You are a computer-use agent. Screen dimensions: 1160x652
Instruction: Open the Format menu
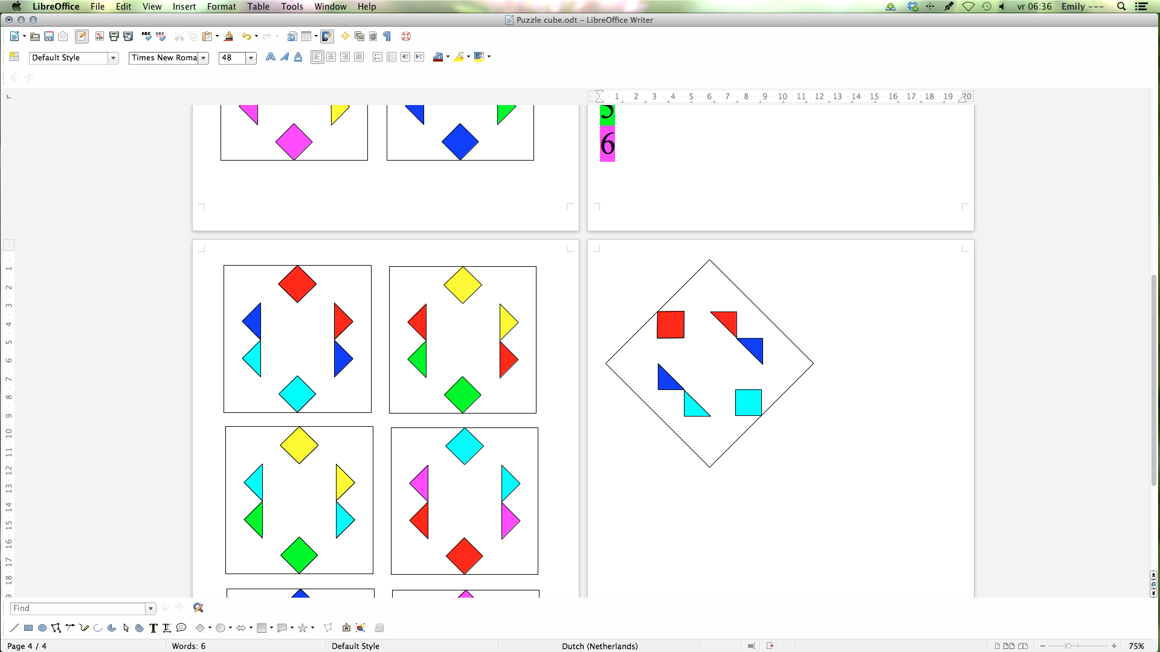(x=221, y=7)
